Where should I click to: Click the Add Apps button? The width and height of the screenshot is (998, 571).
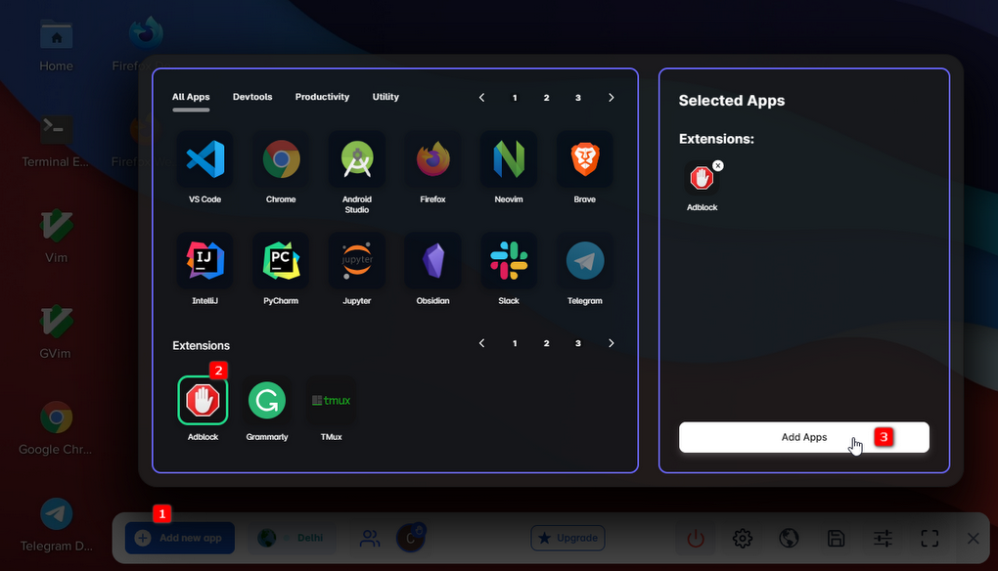(x=804, y=437)
